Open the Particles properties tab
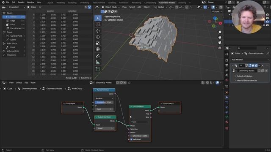The image size is (271, 152). pyautogui.click(x=227, y=102)
